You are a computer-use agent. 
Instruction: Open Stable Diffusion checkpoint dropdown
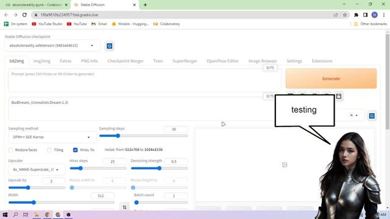pyautogui.click(x=52, y=46)
